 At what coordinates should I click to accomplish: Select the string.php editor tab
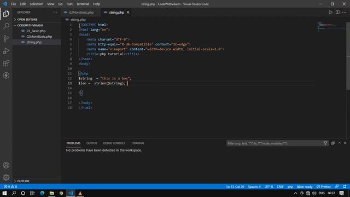[x=116, y=13]
